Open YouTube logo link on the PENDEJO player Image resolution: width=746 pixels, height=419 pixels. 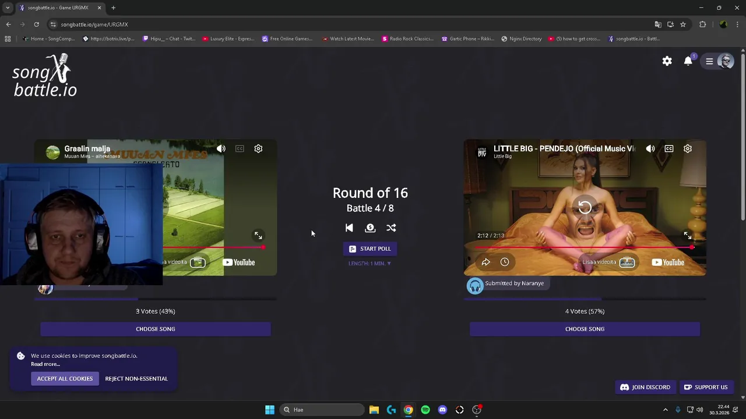tap(668, 262)
